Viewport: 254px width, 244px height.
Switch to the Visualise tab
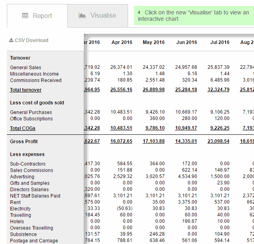pos(98,16)
